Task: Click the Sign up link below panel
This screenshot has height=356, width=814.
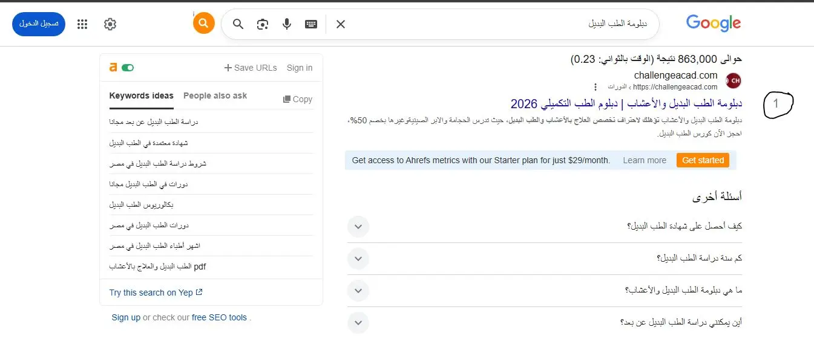Action: [126, 317]
